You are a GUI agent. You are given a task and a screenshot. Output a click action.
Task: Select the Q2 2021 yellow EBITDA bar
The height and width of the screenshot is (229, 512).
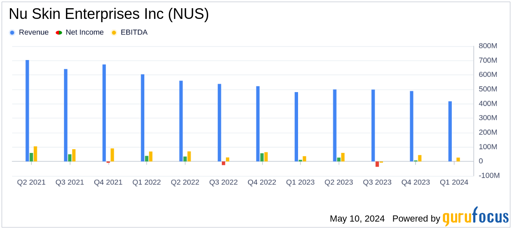coord(35,154)
